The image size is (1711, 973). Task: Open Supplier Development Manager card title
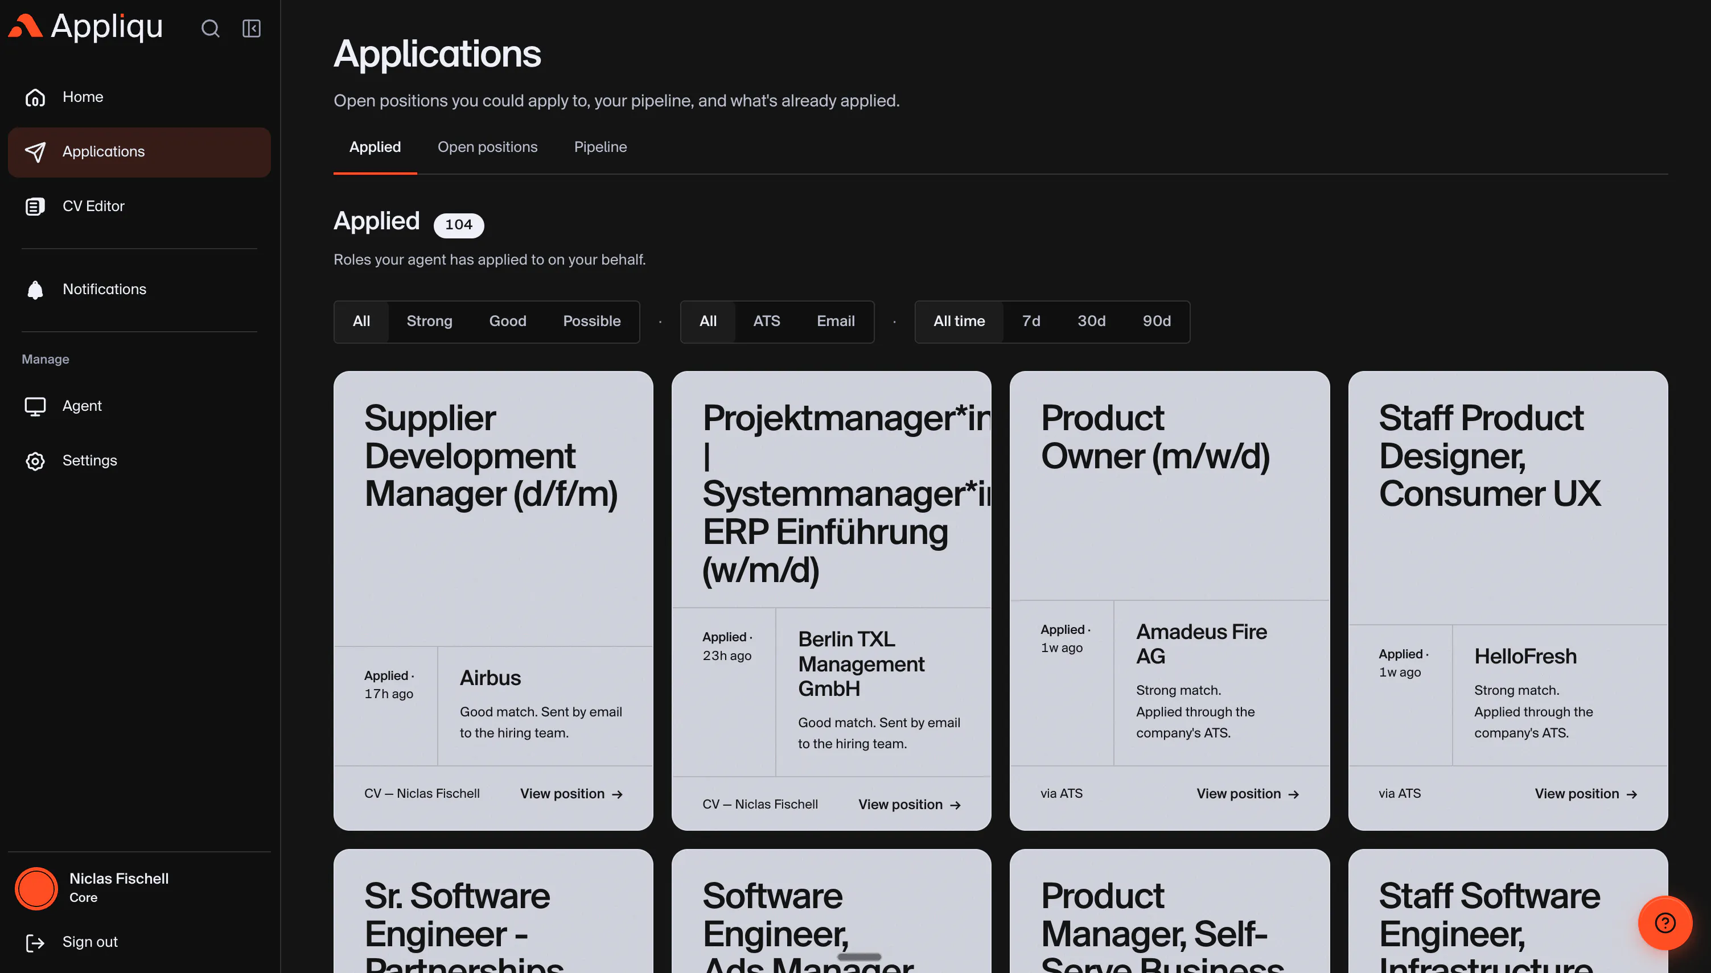pos(491,456)
